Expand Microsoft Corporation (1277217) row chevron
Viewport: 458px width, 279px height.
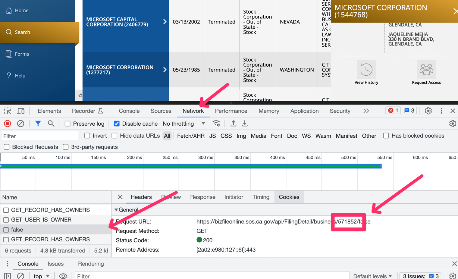(x=165, y=70)
